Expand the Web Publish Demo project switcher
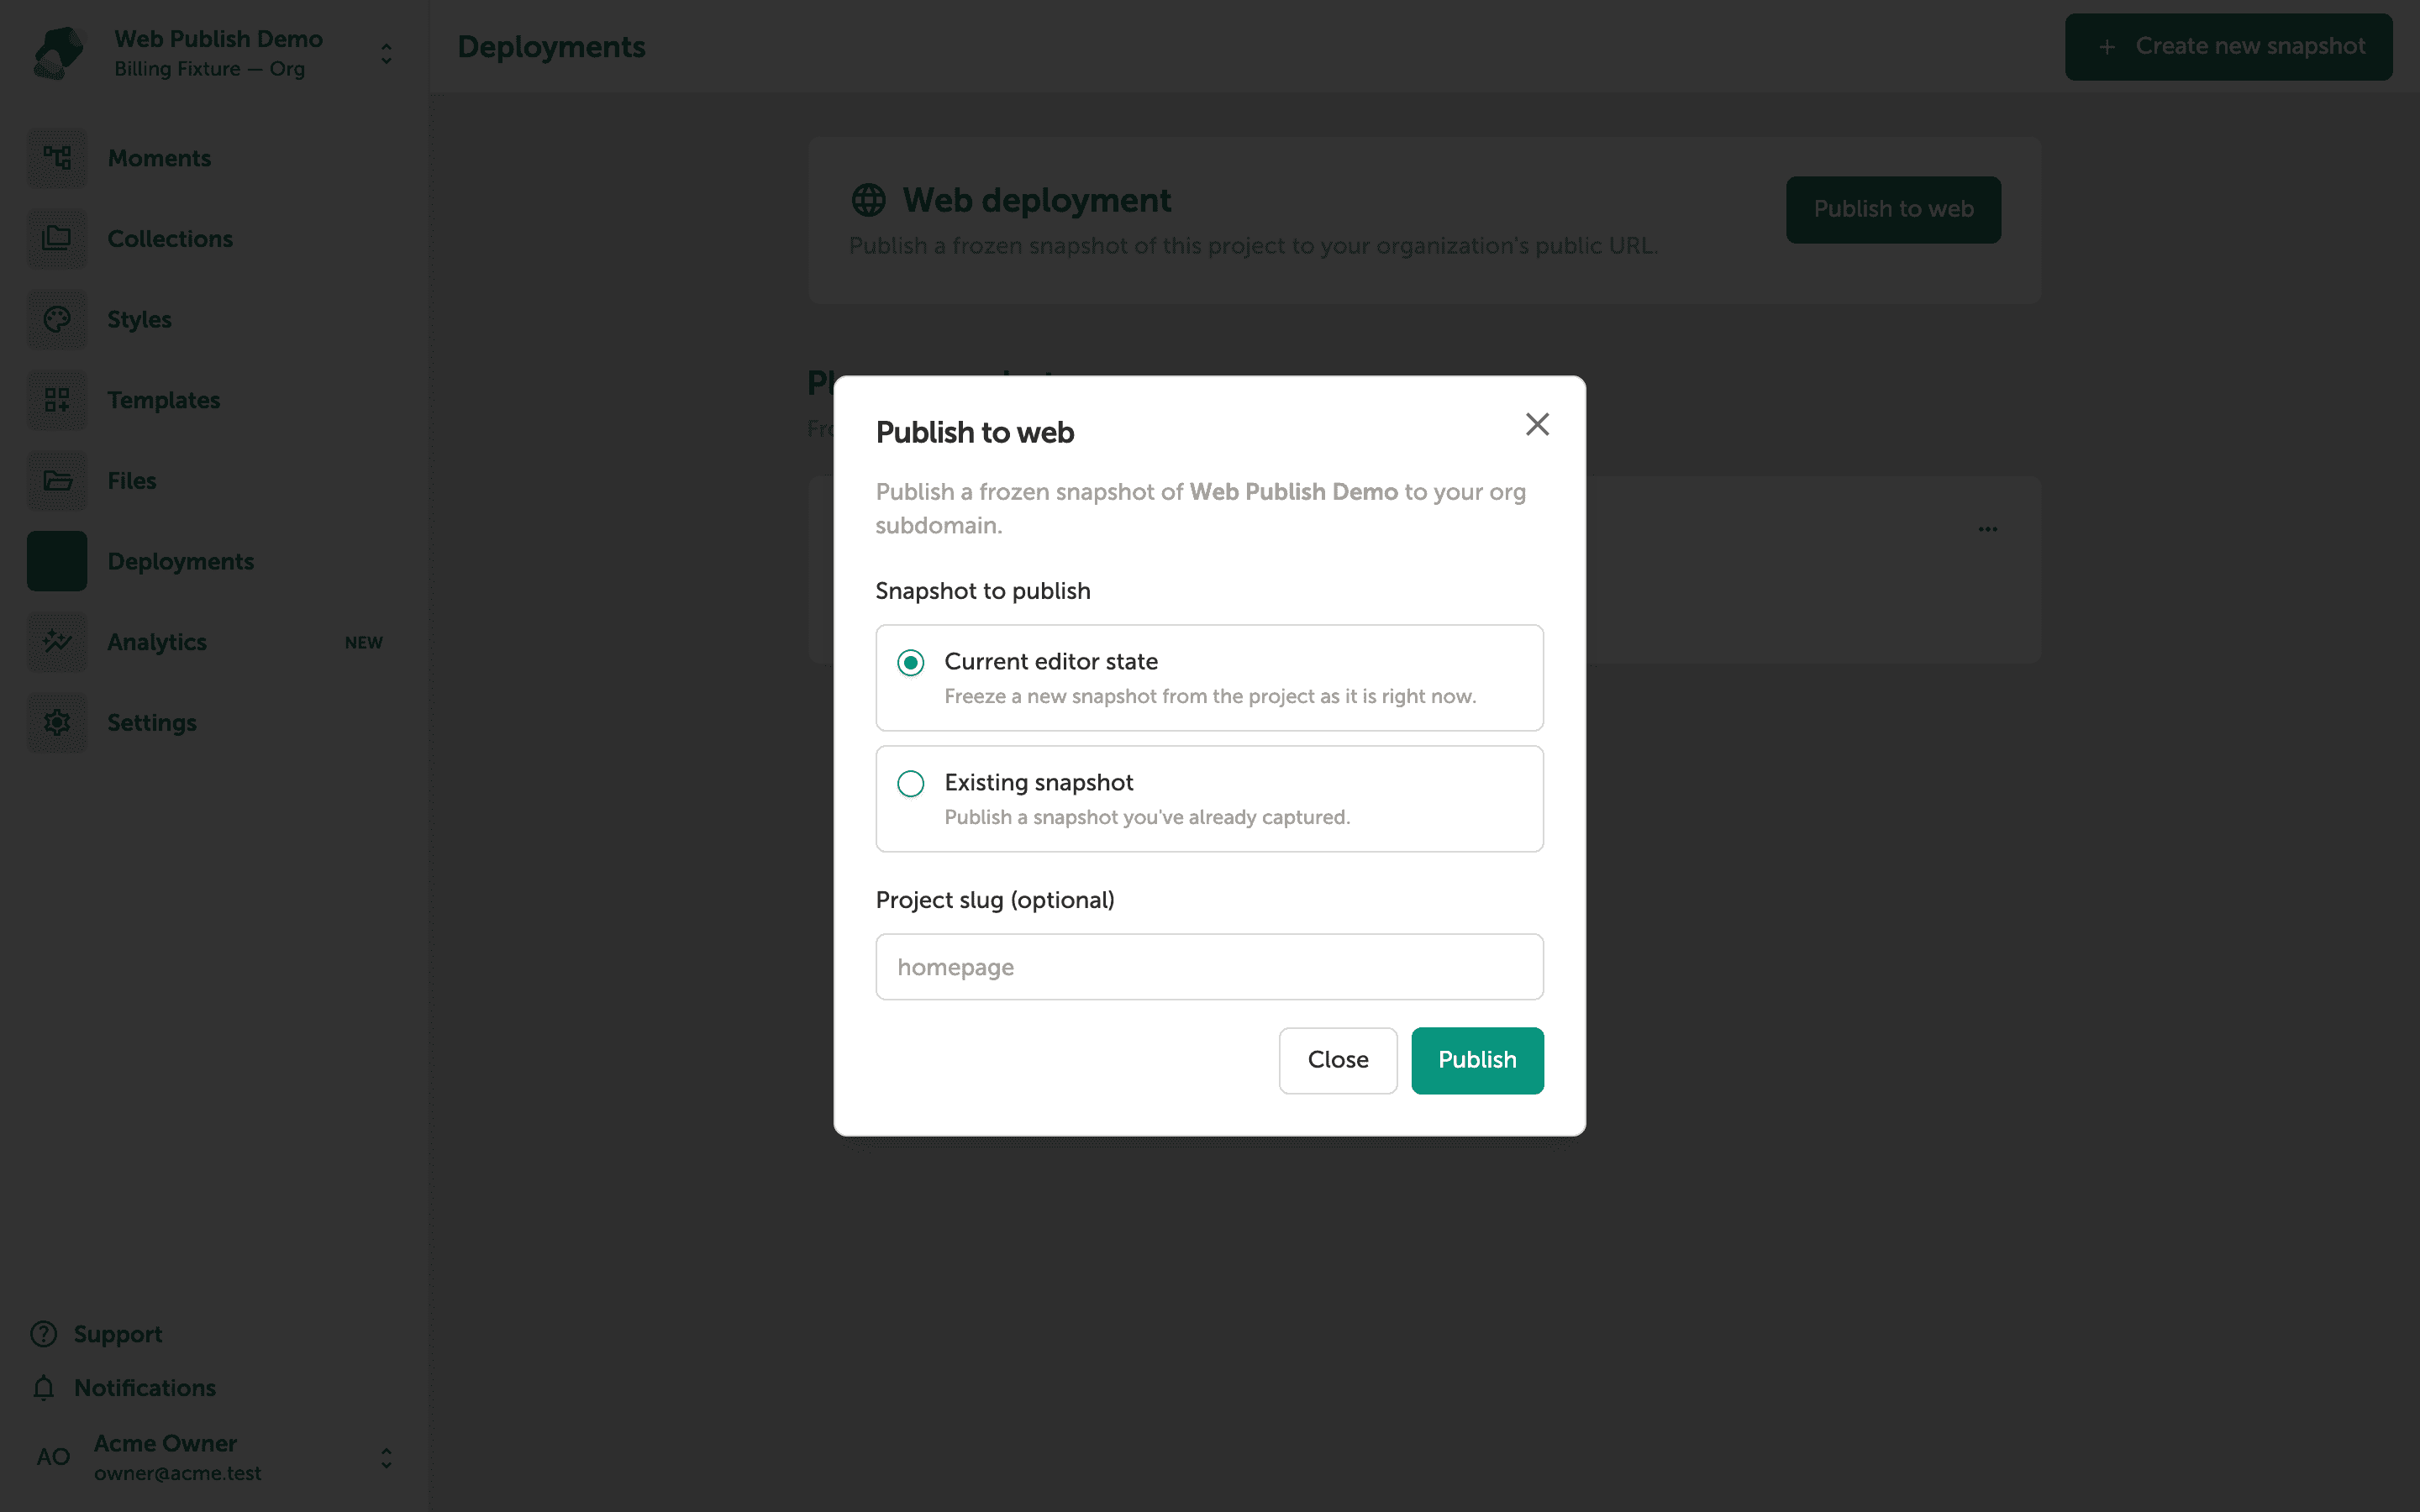The image size is (2420, 1512). click(x=386, y=53)
